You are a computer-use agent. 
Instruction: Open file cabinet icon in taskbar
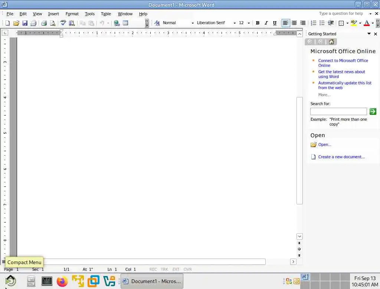point(31,282)
